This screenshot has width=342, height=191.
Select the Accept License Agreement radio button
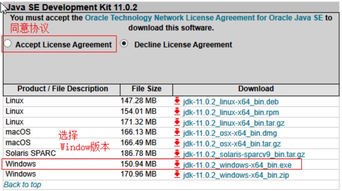point(8,45)
